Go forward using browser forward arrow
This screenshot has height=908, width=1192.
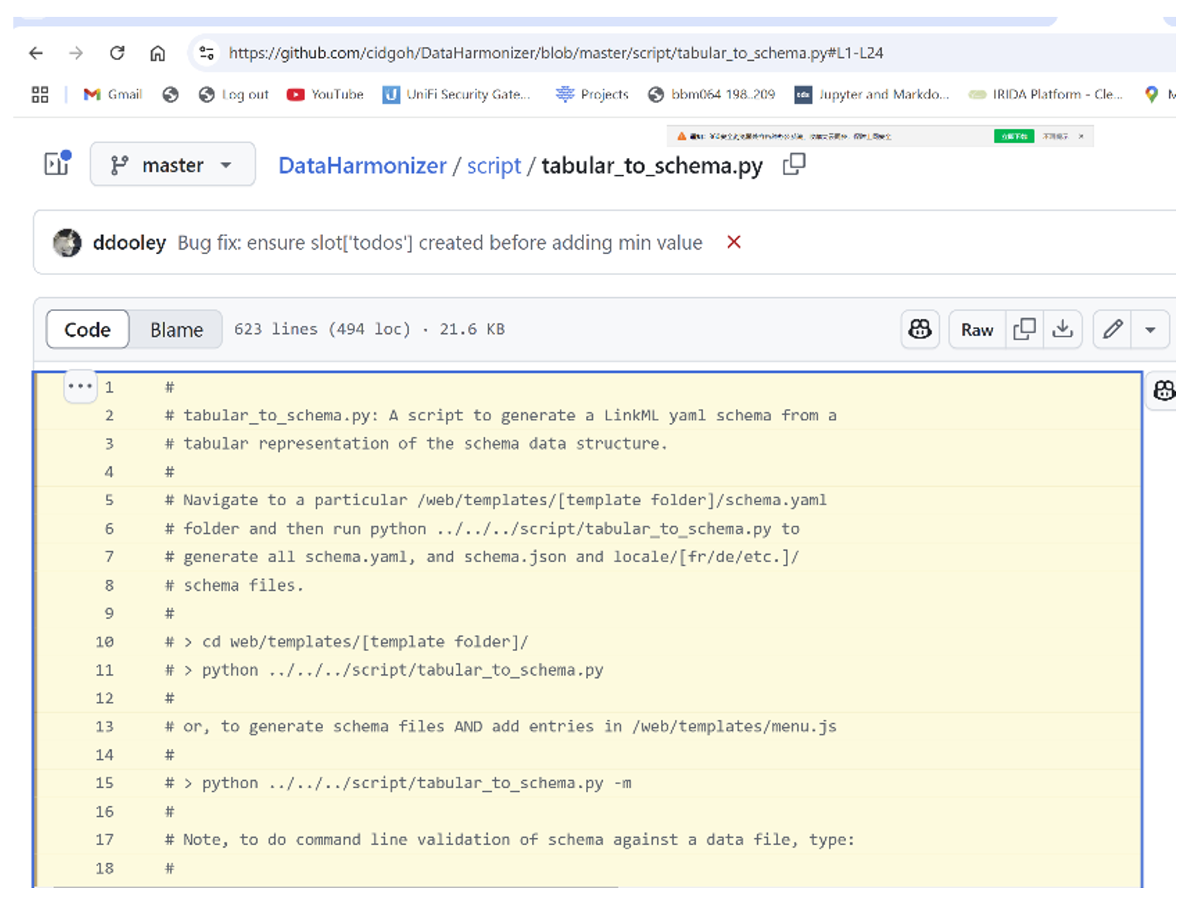point(76,53)
